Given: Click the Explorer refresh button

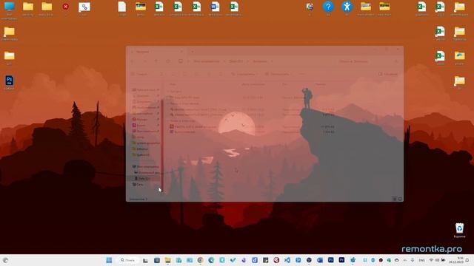Looking at the screenshot, I should pyautogui.click(x=168, y=61).
